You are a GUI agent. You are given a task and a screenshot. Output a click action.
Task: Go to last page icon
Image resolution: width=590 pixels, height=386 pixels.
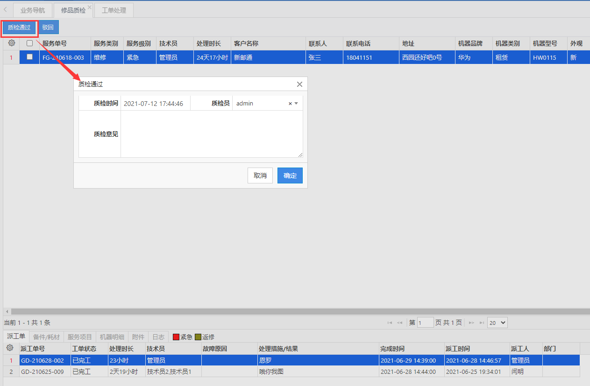point(482,323)
